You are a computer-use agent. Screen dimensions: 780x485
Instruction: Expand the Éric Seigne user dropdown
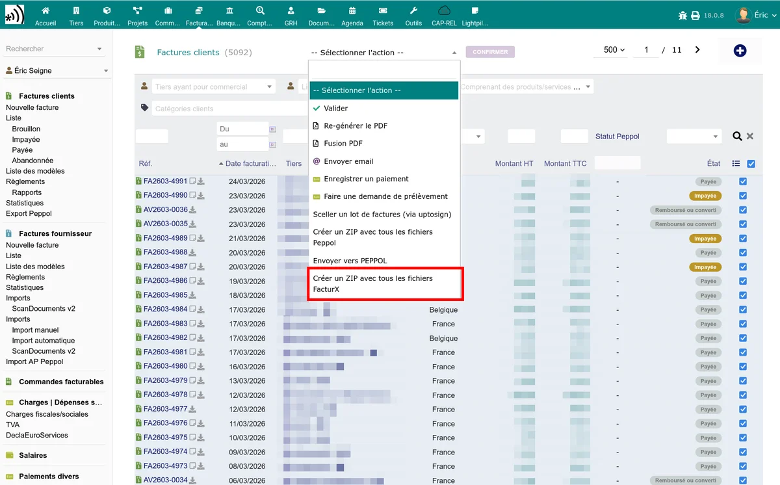pyautogui.click(x=56, y=70)
